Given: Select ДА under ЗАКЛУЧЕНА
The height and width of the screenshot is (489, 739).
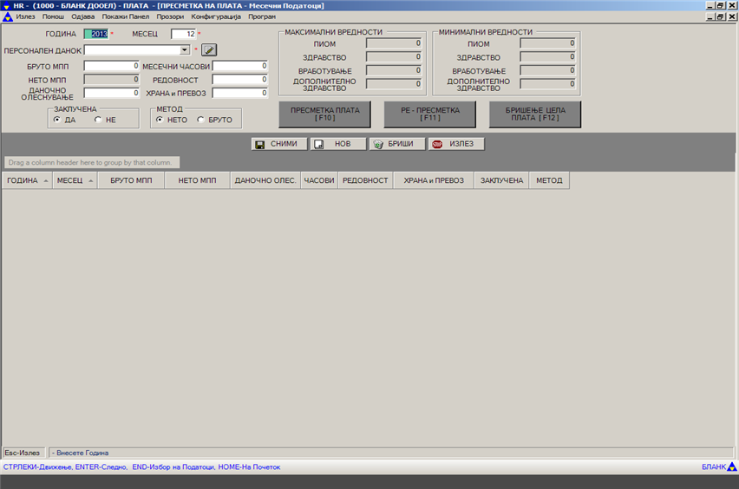Looking at the screenshot, I should click(57, 120).
